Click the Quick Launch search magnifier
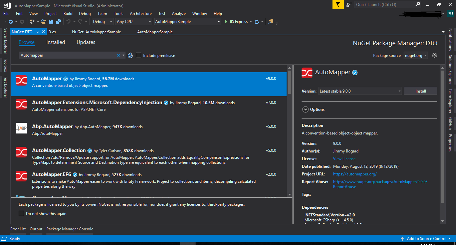Screen dimensions: 456x245 tap(418, 4)
